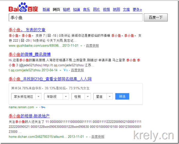Switch to 视频 tab
The height and width of the screenshot is (144, 179).
pos(106,9)
